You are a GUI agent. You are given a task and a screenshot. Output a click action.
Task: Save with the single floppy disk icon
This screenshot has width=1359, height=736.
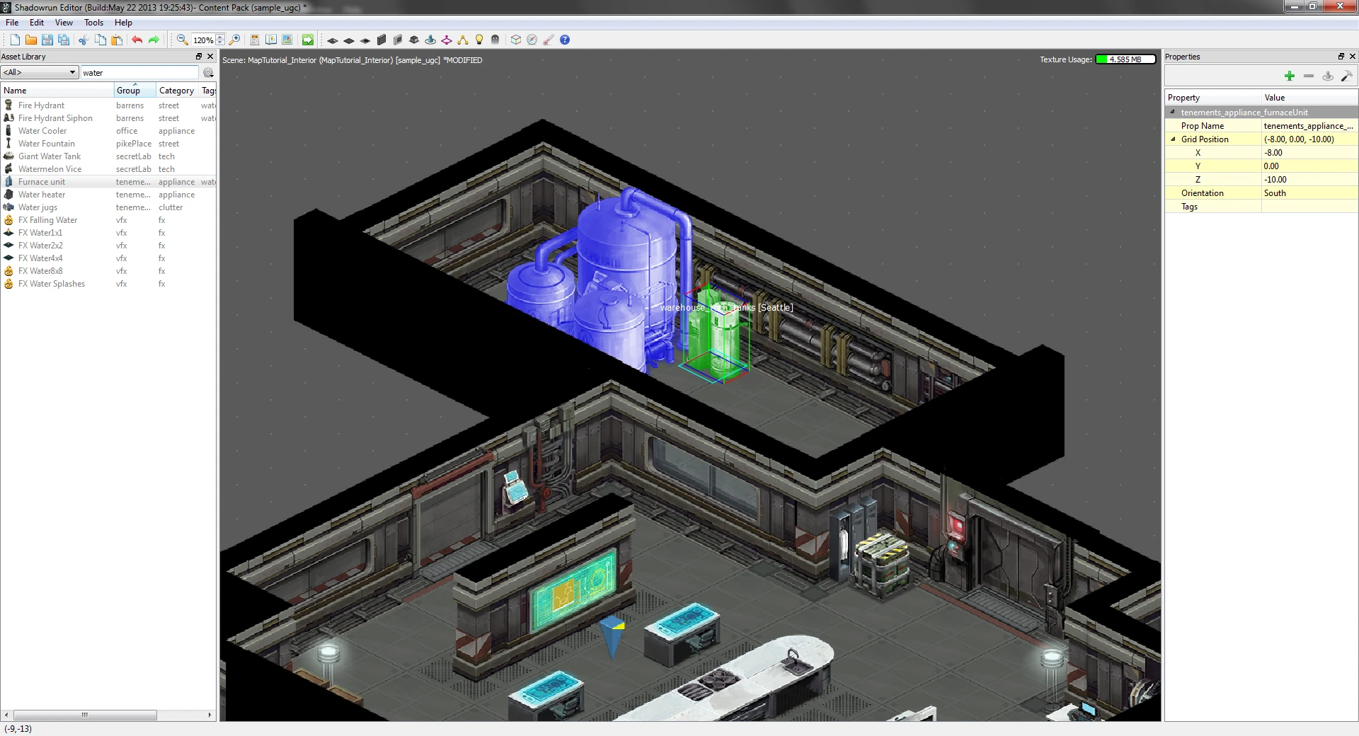click(47, 40)
